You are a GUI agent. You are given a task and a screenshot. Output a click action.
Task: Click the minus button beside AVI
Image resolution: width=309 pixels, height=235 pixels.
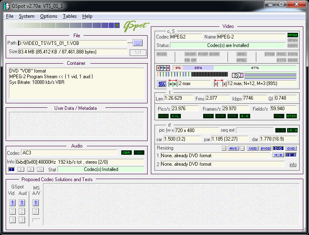[x=242, y=148]
